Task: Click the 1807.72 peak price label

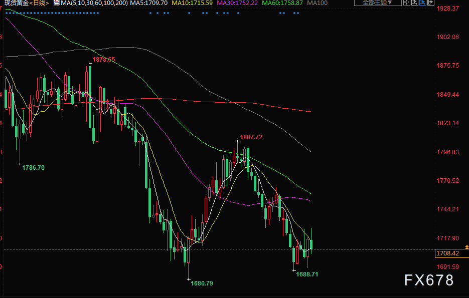Action: coord(251,137)
